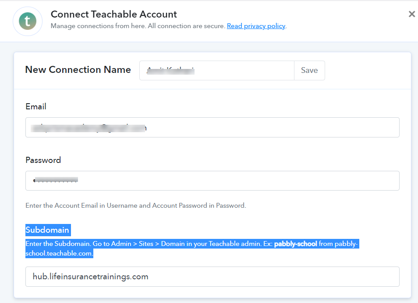Image resolution: width=418 pixels, height=303 pixels.
Task: Click the Connect Teachable Account heading
Action: tap(114, 14)
